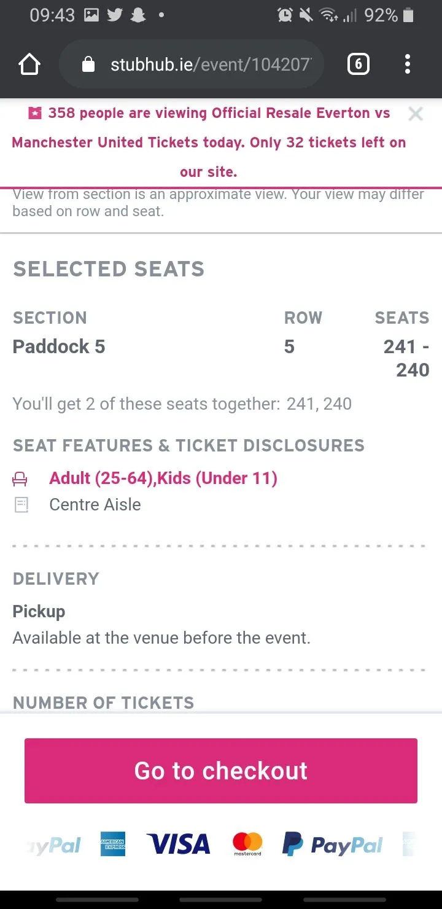This screenshot has width=442, height=909.
Task: Tap the Paddock 5 section name
Action: click(x=59, y=346)
